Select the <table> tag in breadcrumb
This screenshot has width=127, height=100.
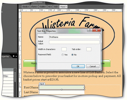pyautogui.click(x=43, y=7)
